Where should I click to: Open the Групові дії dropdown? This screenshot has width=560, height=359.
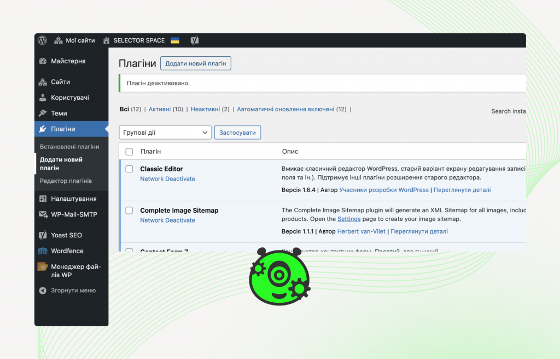[x=165, y=132]
